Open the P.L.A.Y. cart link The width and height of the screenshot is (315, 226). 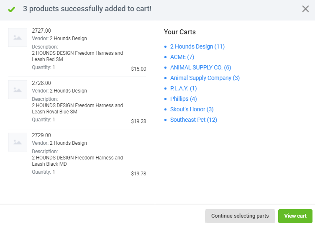click(x=183, y=88)
